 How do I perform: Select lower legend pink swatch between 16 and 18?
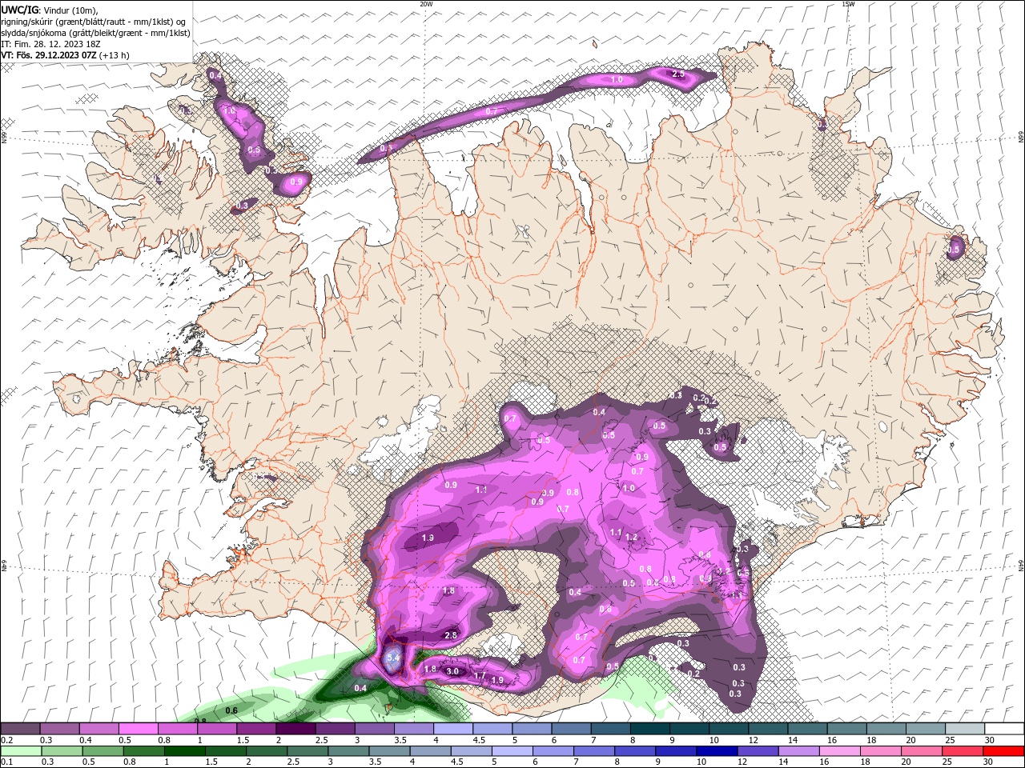tap(841, 751)
